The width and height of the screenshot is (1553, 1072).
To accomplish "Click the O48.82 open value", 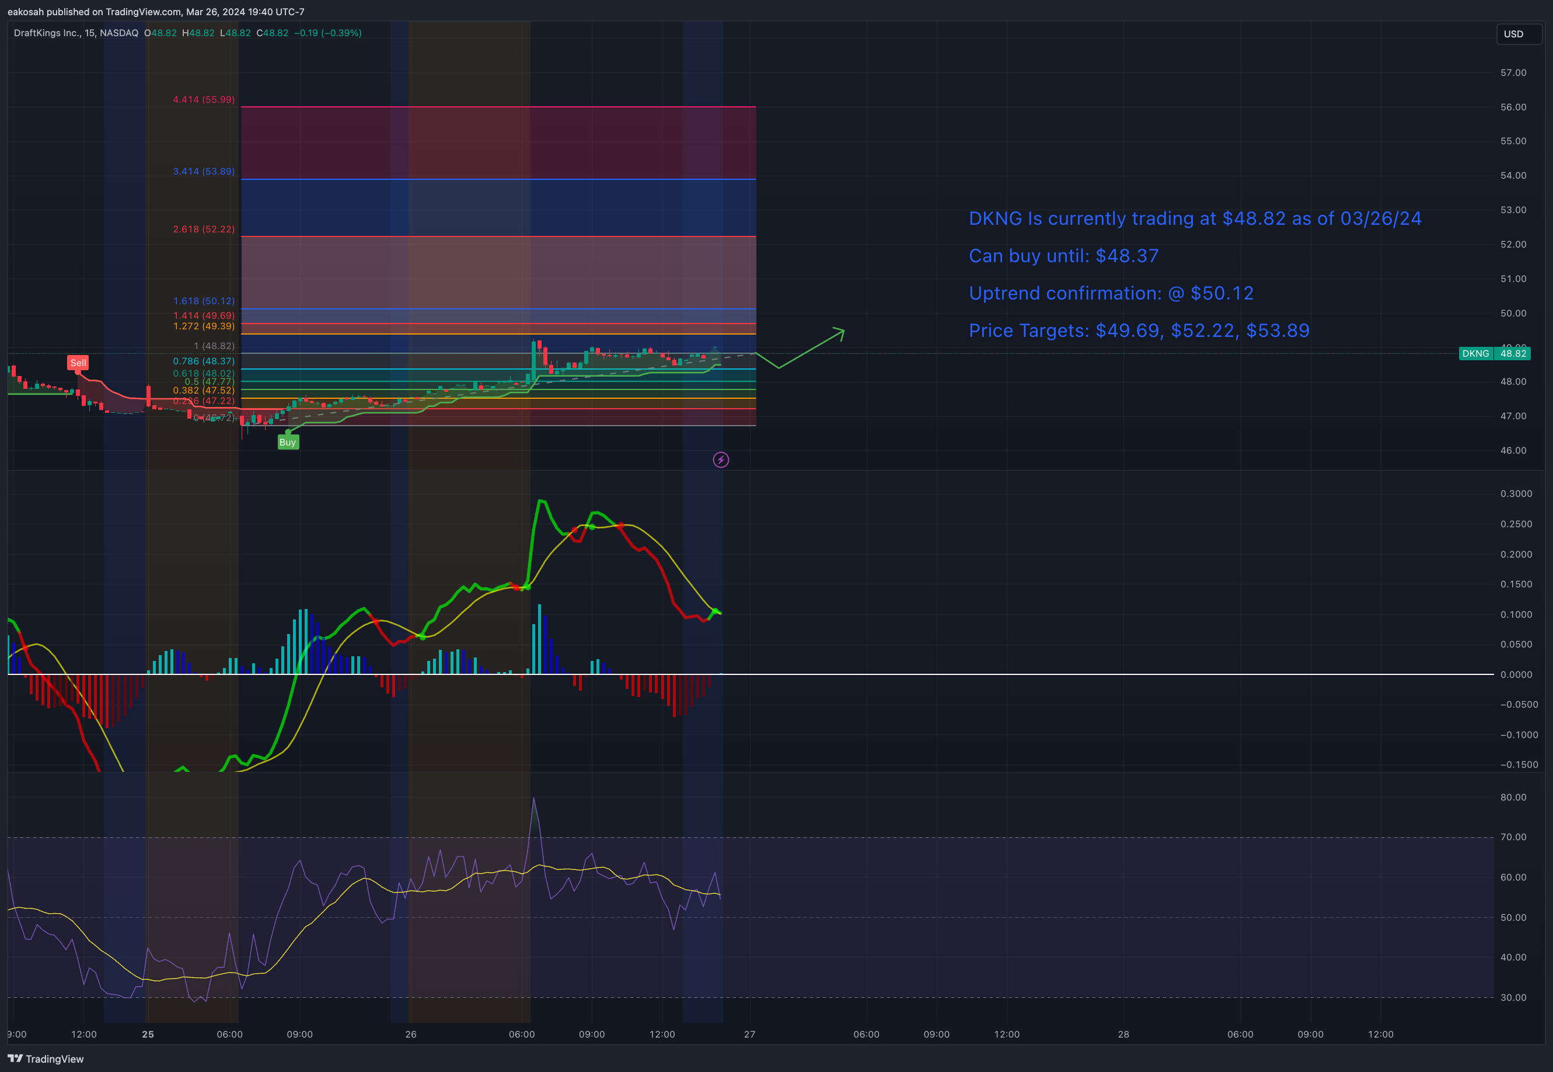I will point(160,33).
